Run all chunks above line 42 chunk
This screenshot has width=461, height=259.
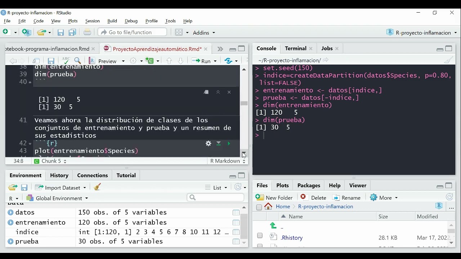219,144
